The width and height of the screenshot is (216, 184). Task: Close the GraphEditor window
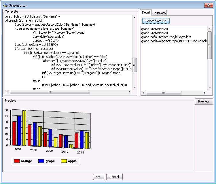[208, 5]
